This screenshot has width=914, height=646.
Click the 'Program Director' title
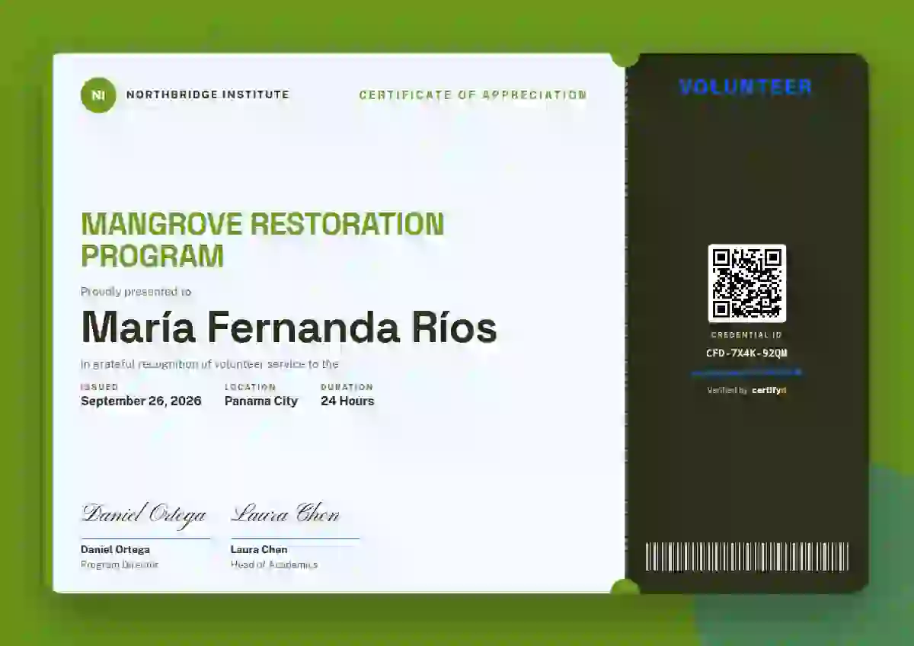pyautogui.click(x=120, y=564)
